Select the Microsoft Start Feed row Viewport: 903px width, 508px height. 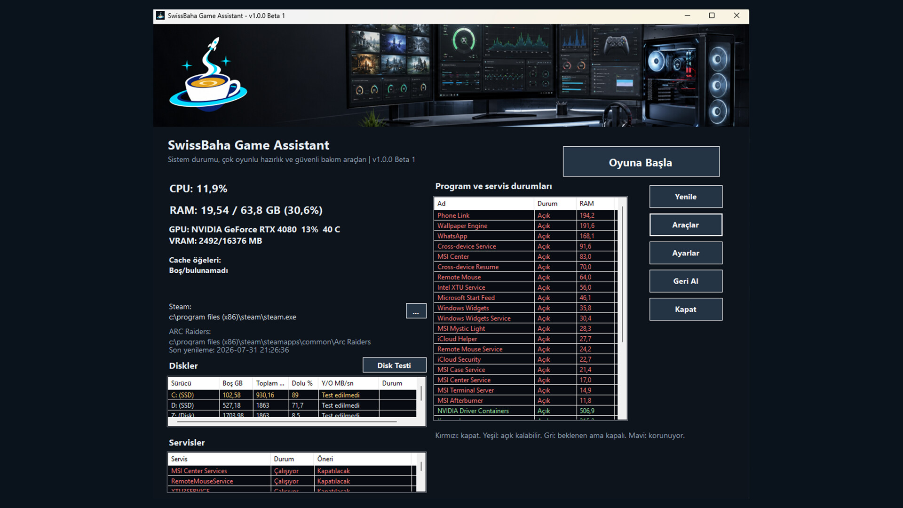[x=525, y=298]
